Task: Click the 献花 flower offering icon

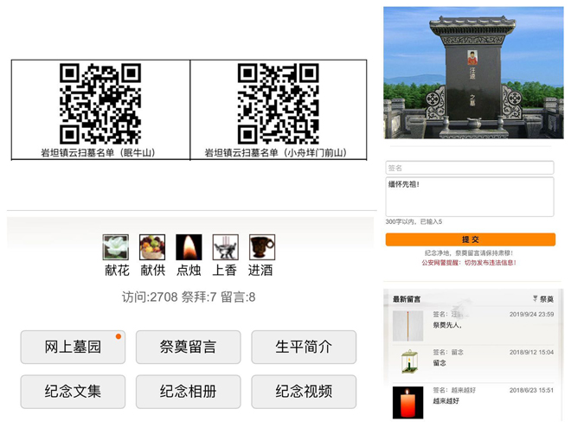Action: tap(115, 246)
